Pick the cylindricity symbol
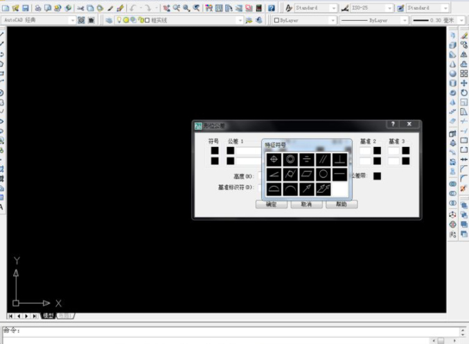This screenshot has width=469, height=344. (x=290, y=174)
